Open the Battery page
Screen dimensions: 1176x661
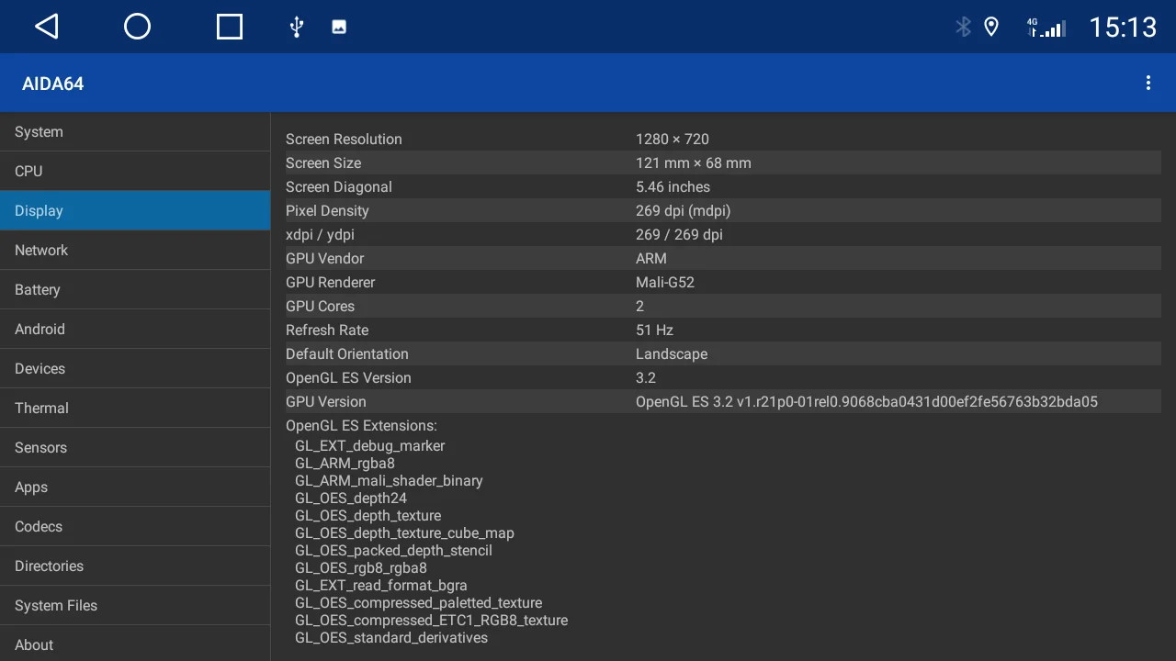click(135, 290)
